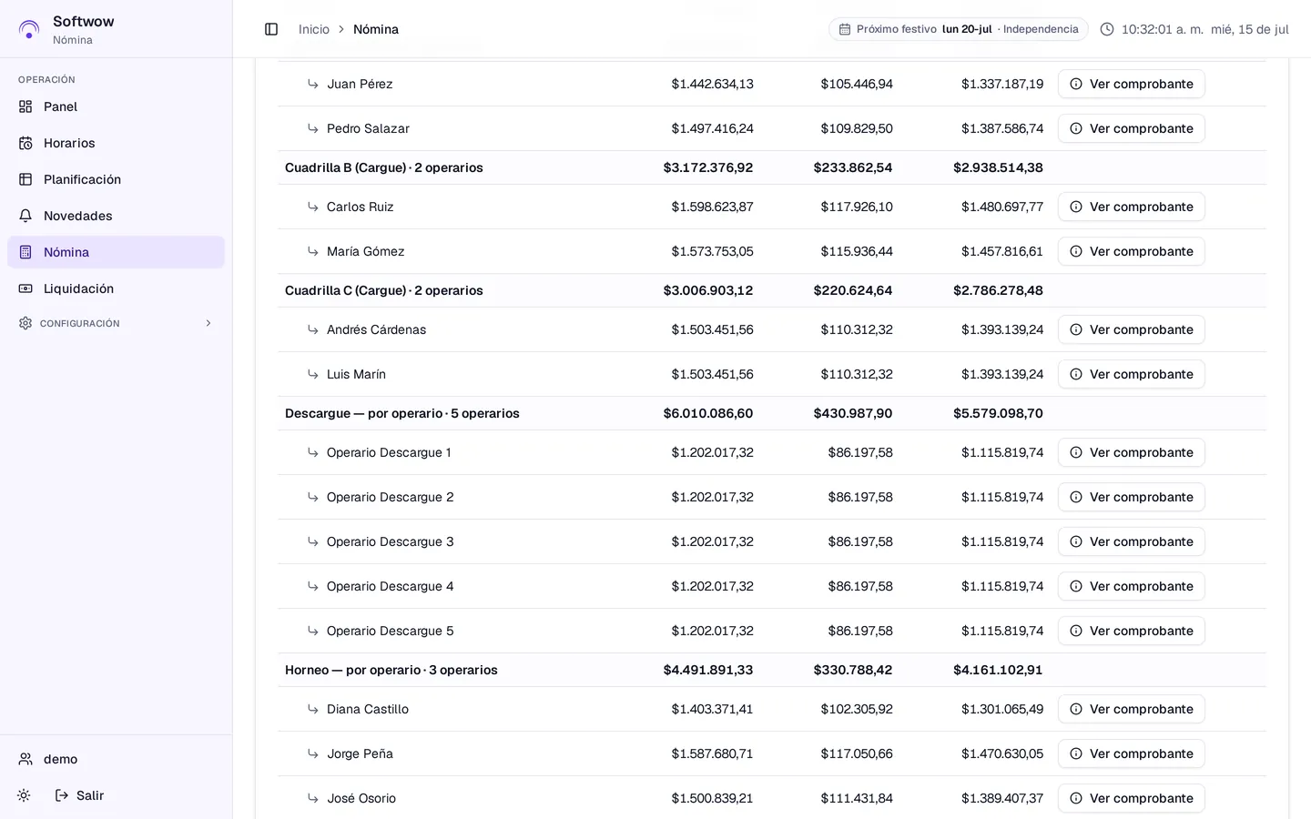The height and width of the screenshot is (819, 1311).
Task: Click the $6.010.086,60 Descargue total
Action: [x=708, y=413]
